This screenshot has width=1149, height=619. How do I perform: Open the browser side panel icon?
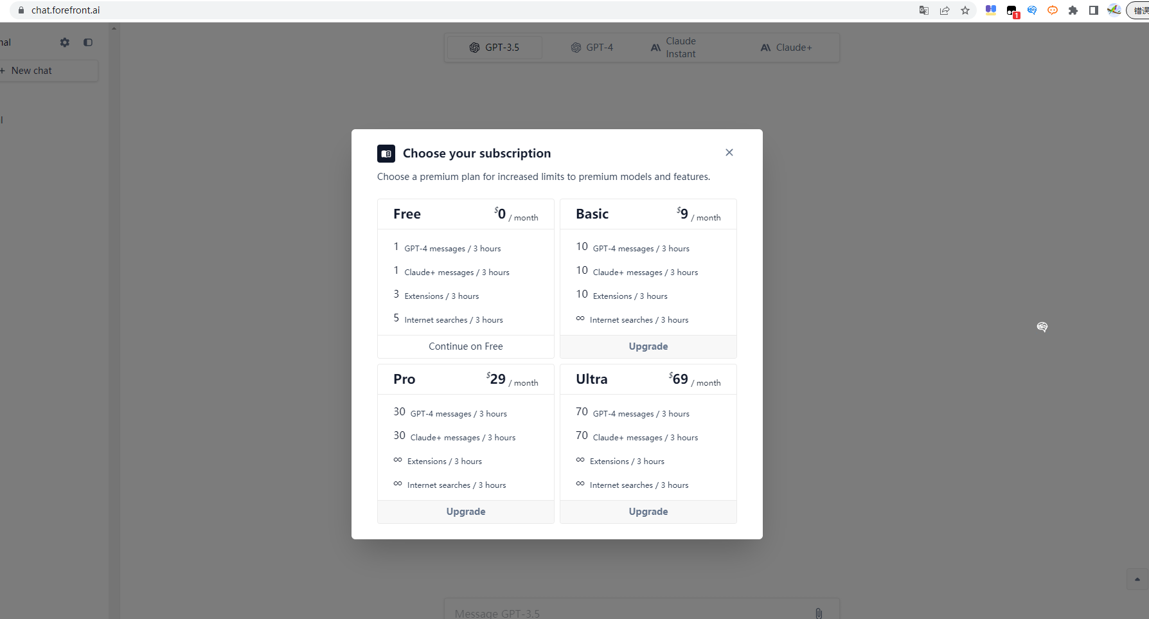coord(1094,10)
